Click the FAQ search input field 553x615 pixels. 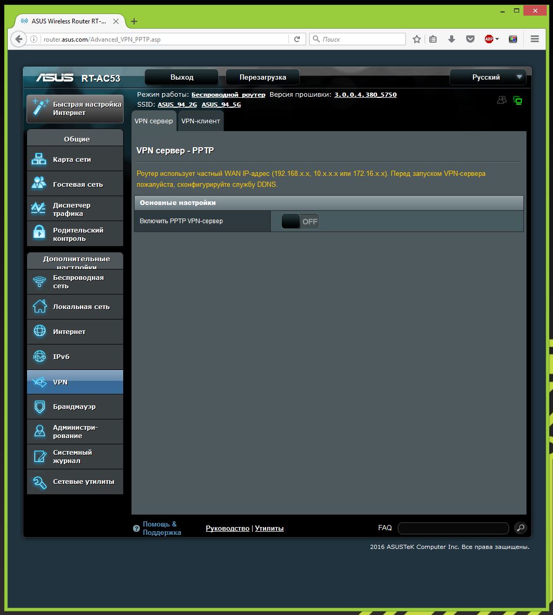(453, 528)
